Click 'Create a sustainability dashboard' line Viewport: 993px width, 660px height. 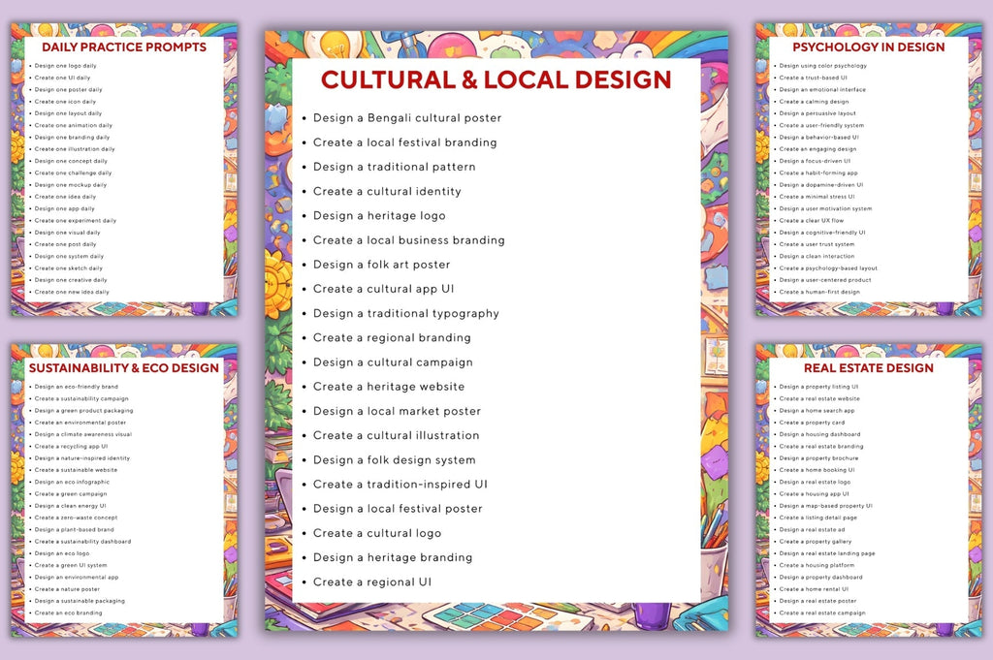(x=82, y=542)
